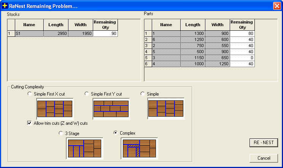Choose the Simple cutting complexity option
283x168 pixels.
pyautogui.click(x=143, y=94)
